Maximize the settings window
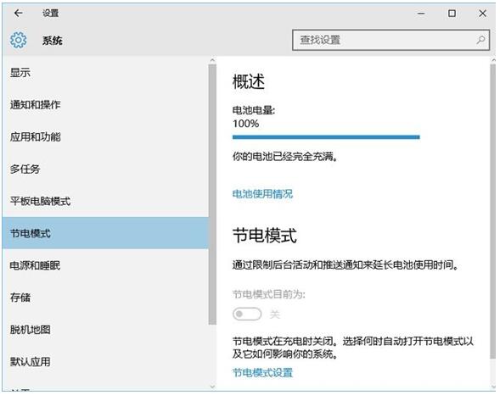The image size is (500, 395). (452, 14)
